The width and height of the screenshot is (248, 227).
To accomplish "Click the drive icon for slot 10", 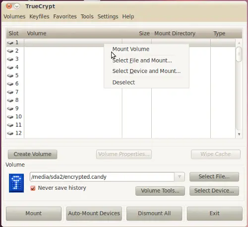I will [x=10, y=117].
